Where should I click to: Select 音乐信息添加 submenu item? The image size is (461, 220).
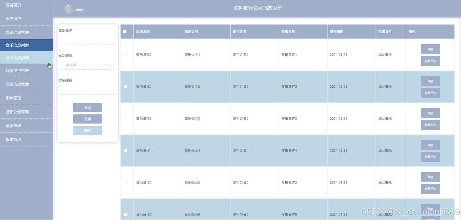coord(26,57)
